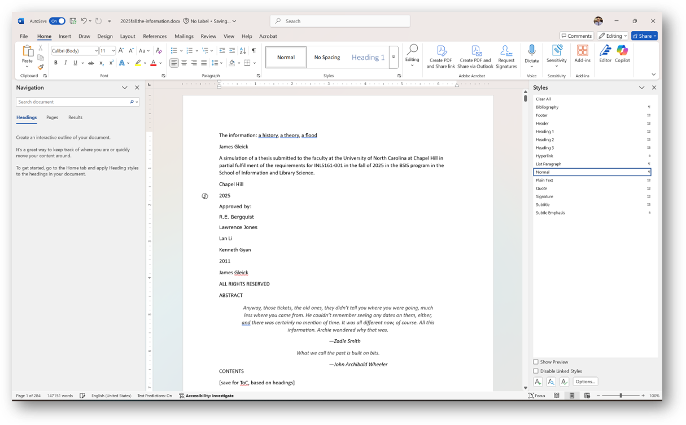Show paragraph marks with the ¶ icon

pos(255,50)
